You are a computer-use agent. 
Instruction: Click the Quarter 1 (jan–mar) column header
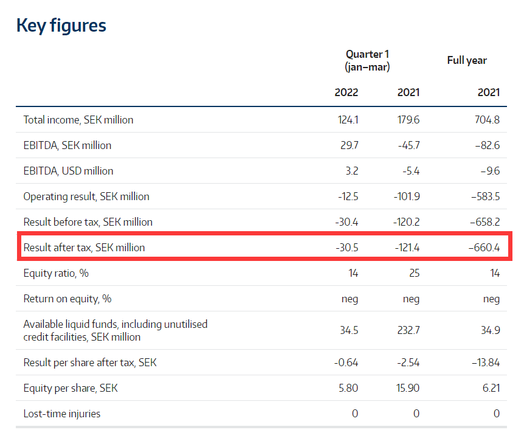click(367, 61)
